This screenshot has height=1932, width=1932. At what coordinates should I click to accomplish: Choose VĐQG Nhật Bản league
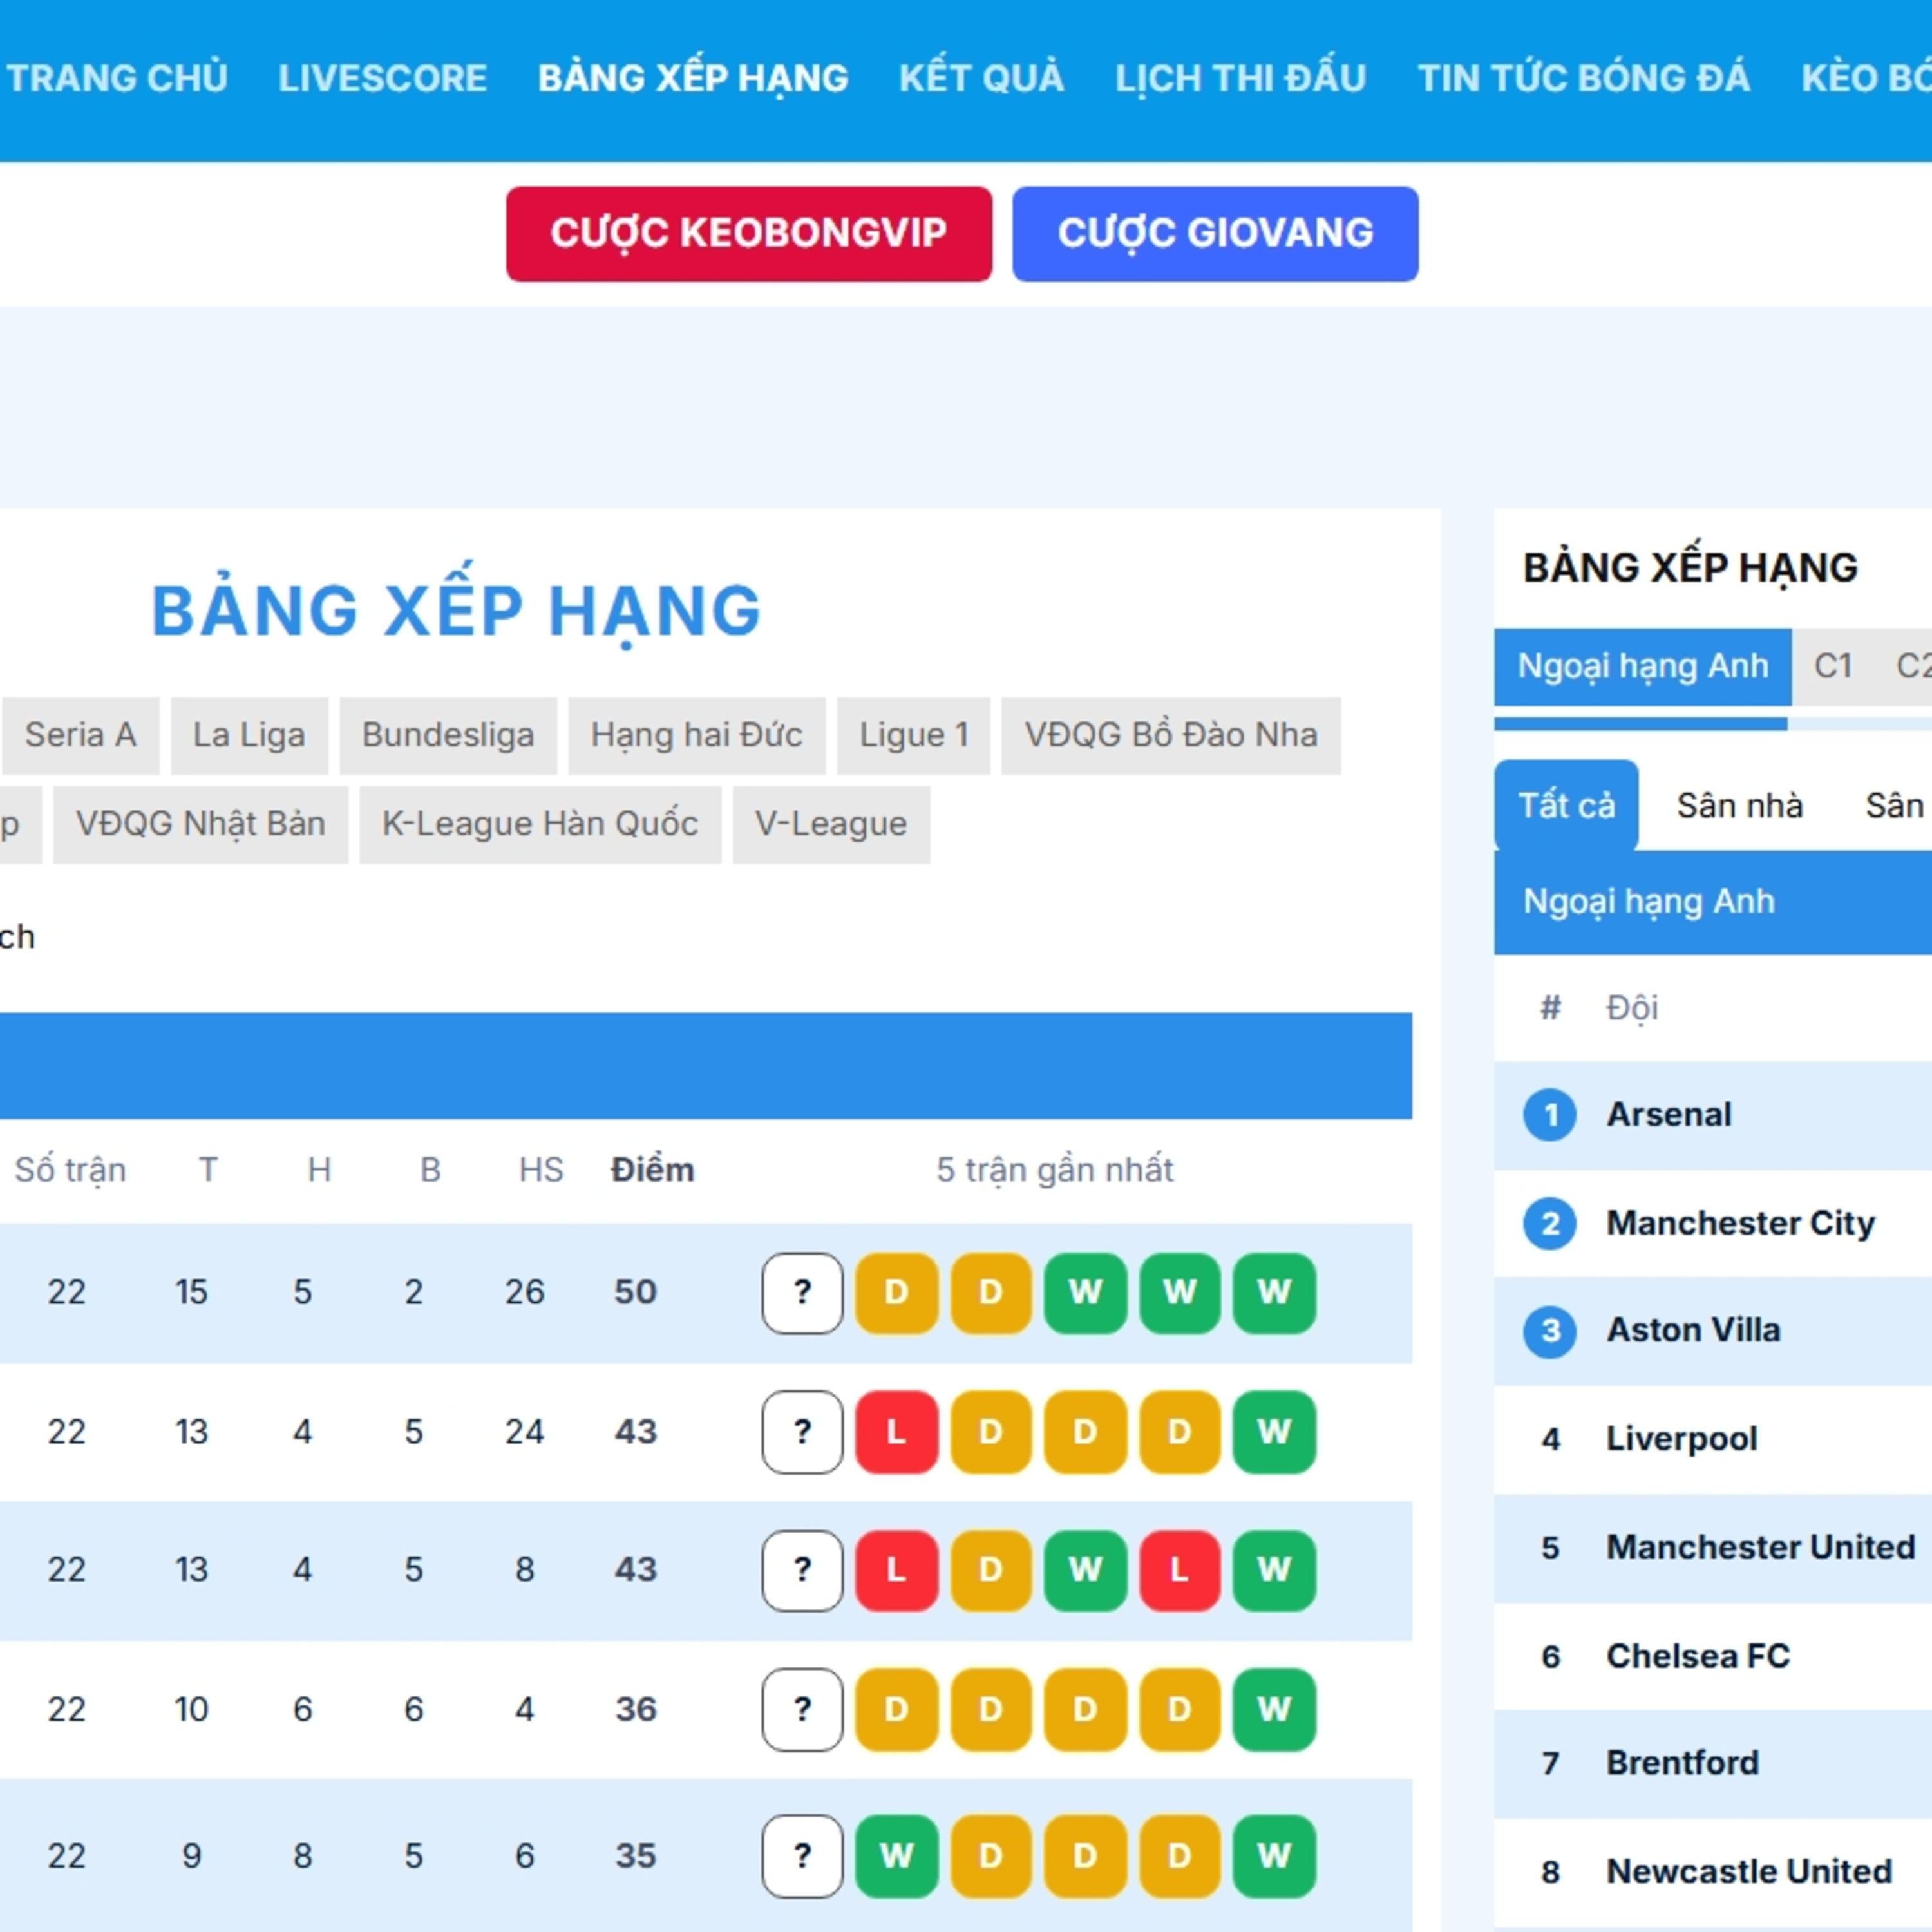(x=201, y=824)
